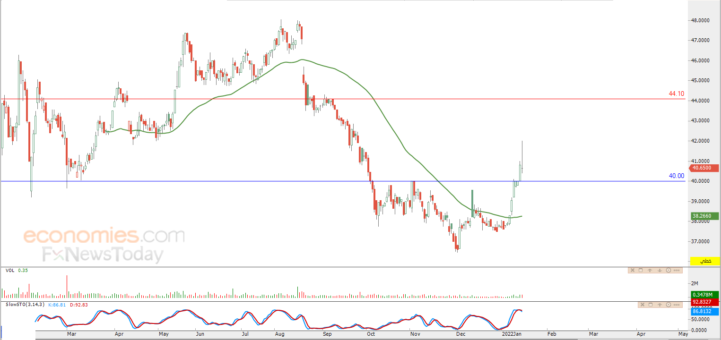Click the red 92.8327 value tag
This screenshot has width=721, height=340.
(705, 302)
